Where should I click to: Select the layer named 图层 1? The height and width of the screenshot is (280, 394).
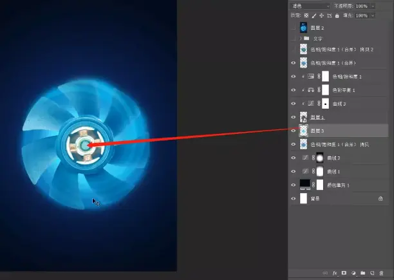tap(317, 117)
